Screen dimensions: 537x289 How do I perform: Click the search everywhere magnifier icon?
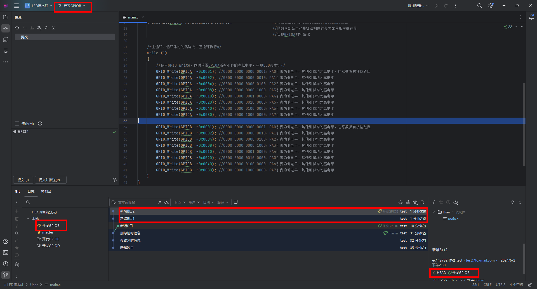pos(480,6)
